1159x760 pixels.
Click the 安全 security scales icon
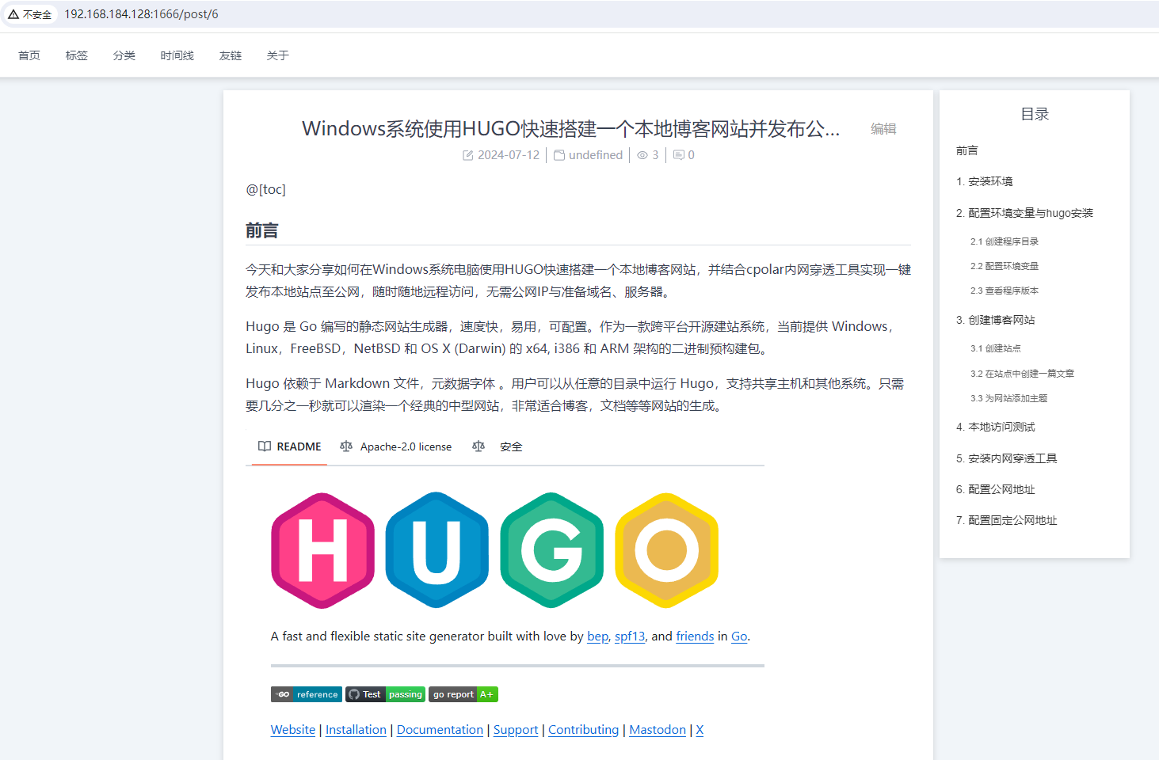point(478,446)
